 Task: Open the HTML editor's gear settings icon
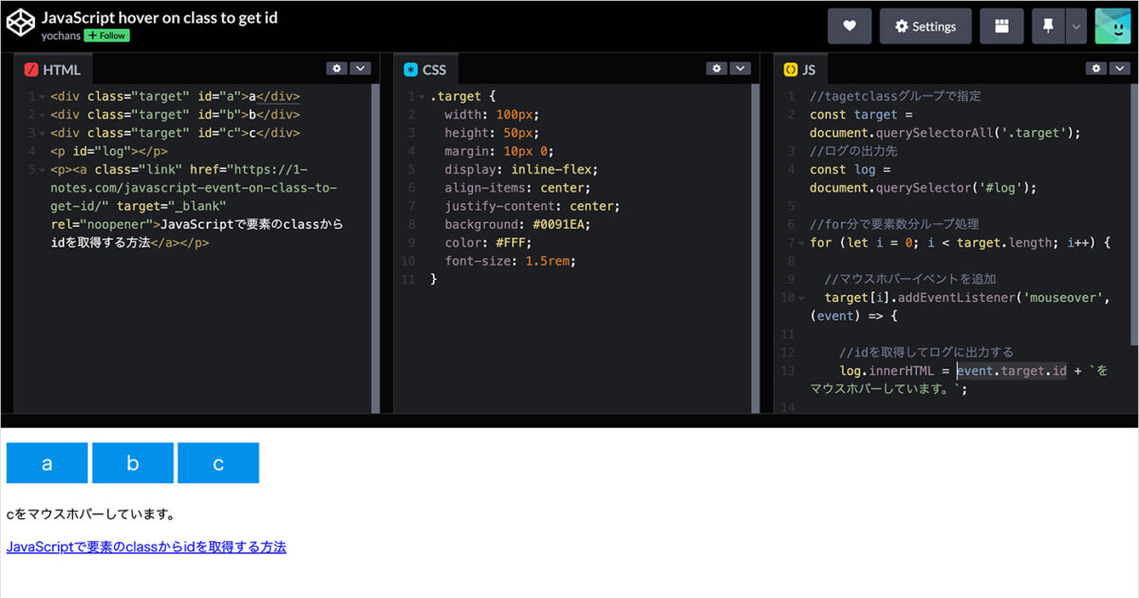337,68
